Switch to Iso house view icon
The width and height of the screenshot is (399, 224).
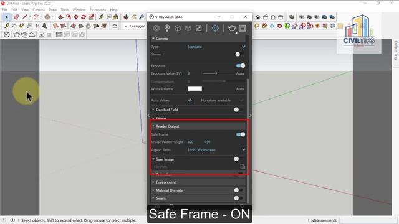[257, 17]
